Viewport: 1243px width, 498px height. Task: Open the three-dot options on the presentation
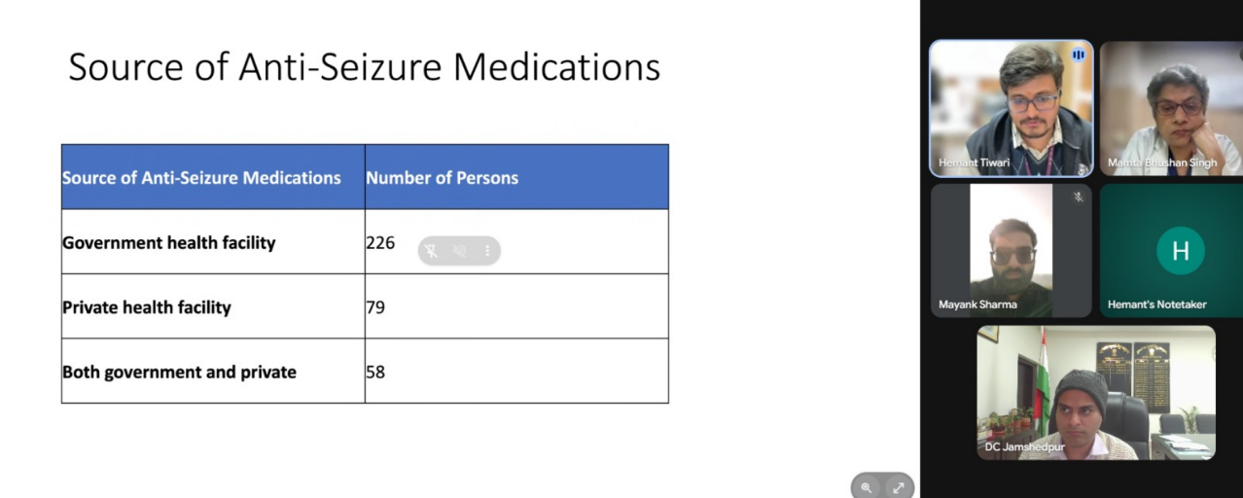(487, 251)
